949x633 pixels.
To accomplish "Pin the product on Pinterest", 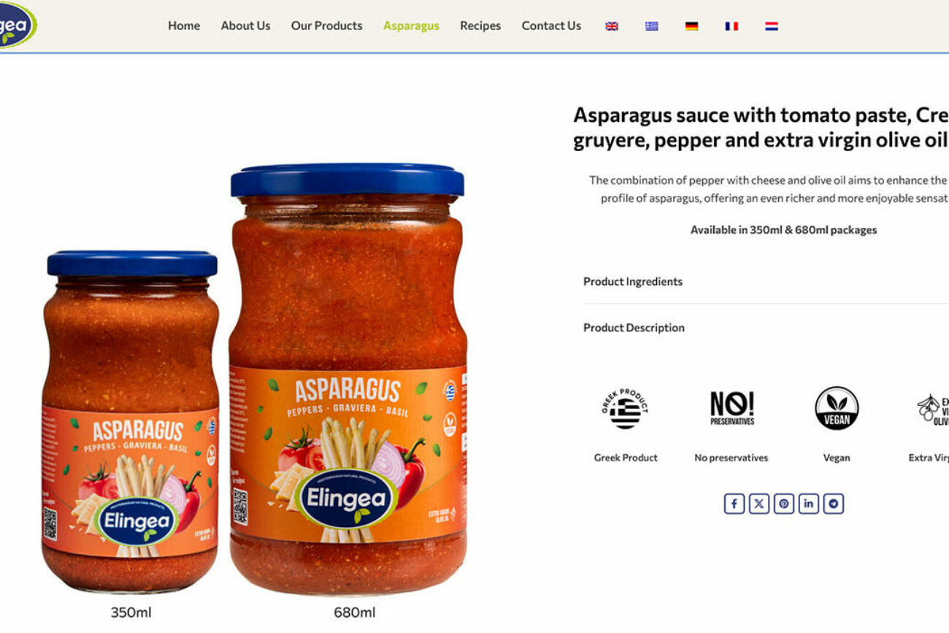I will (x=784, y=504).
